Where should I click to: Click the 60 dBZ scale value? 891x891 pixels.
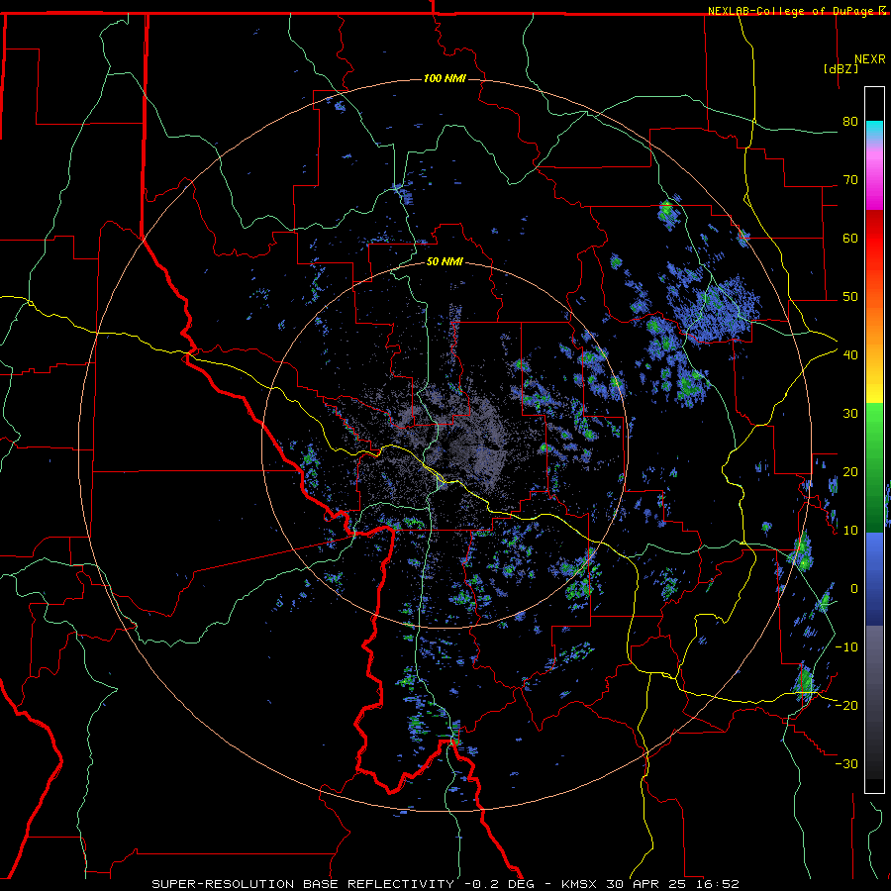[x=850, y=238]
